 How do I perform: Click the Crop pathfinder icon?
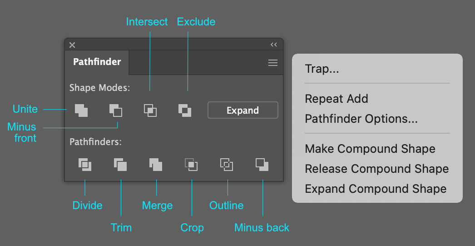coord(191,164)
